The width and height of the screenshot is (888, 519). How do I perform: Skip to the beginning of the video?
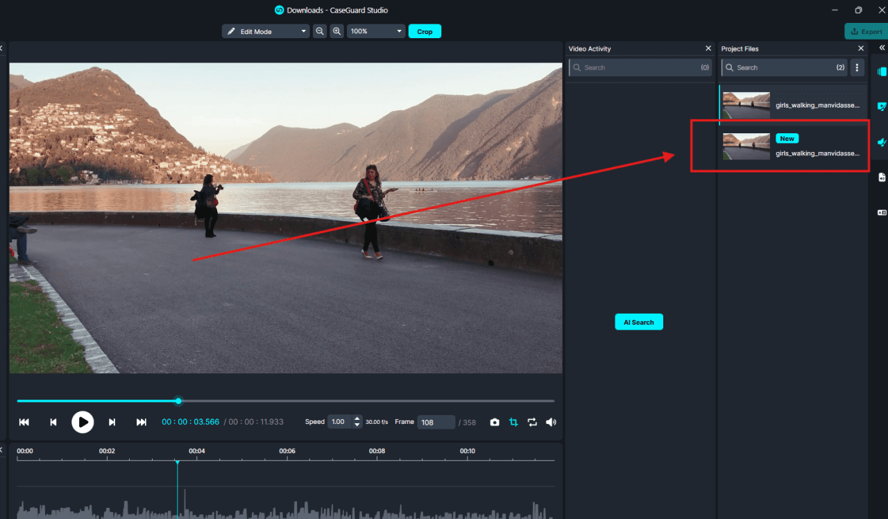tap(24, 422)
